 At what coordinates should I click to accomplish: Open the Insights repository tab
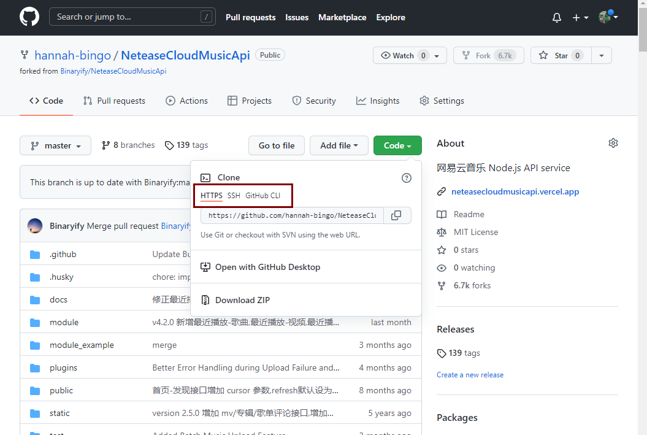pos(378,101)
